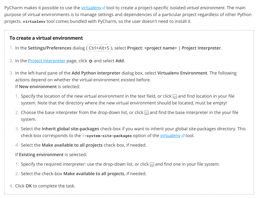Viewport: 258px width, 198px height.
Task: Click the external-link icon after the first virtualenv link
Action: [x=104, y=8]
